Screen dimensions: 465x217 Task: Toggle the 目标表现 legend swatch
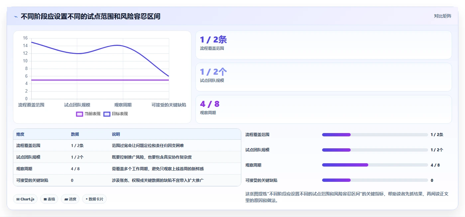tap(107, 114)
